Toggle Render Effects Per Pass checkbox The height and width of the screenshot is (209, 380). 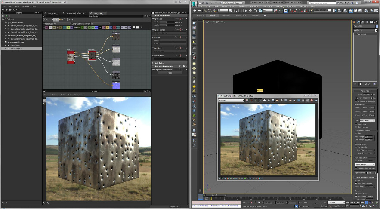[356, 168]
